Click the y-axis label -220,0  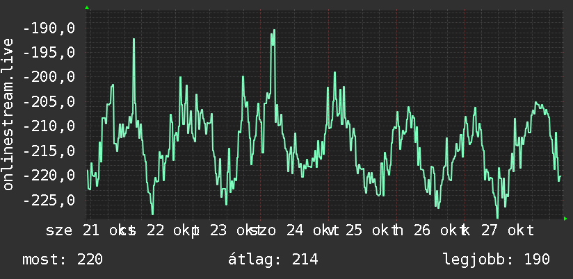[49, 176]
